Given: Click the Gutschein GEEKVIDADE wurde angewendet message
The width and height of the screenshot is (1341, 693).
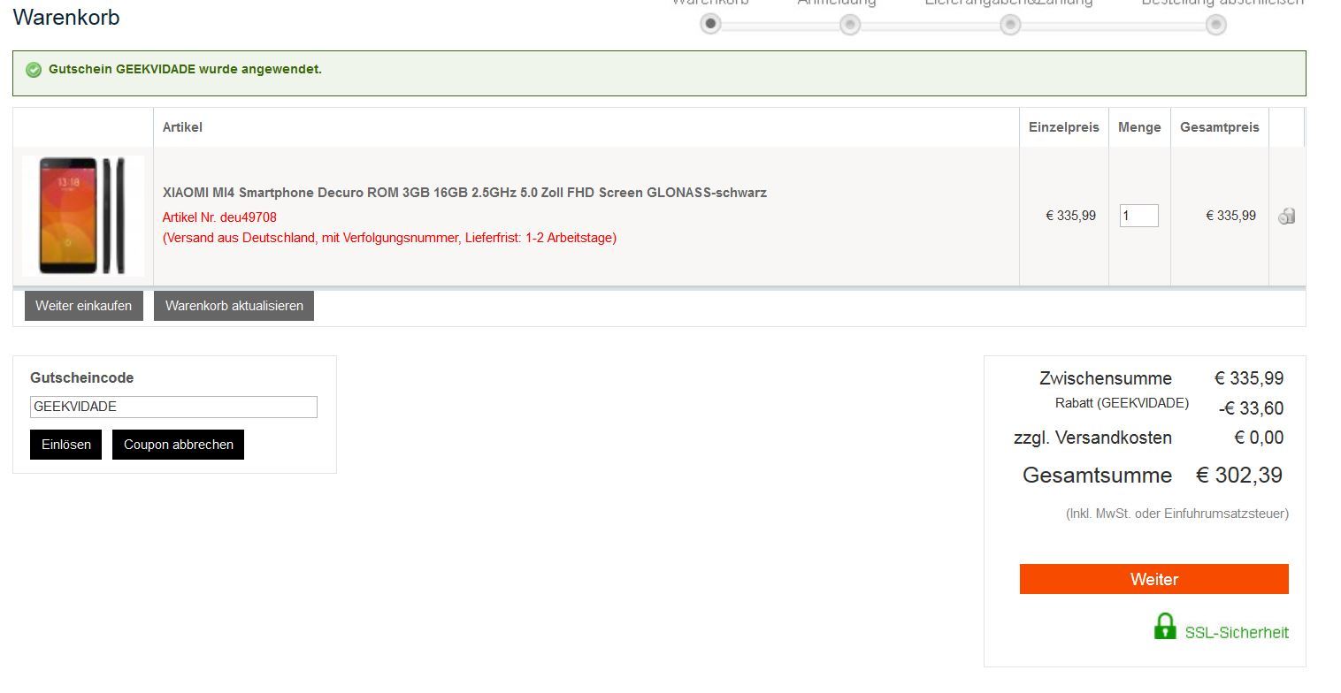Looking at the screenshot, I should pyautogui.click(x=185, y=69).
